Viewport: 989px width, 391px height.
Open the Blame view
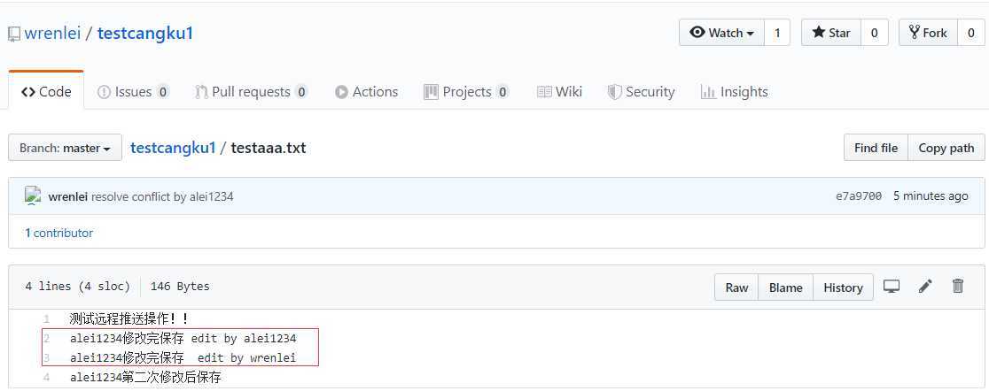click(x=786, y=287)
